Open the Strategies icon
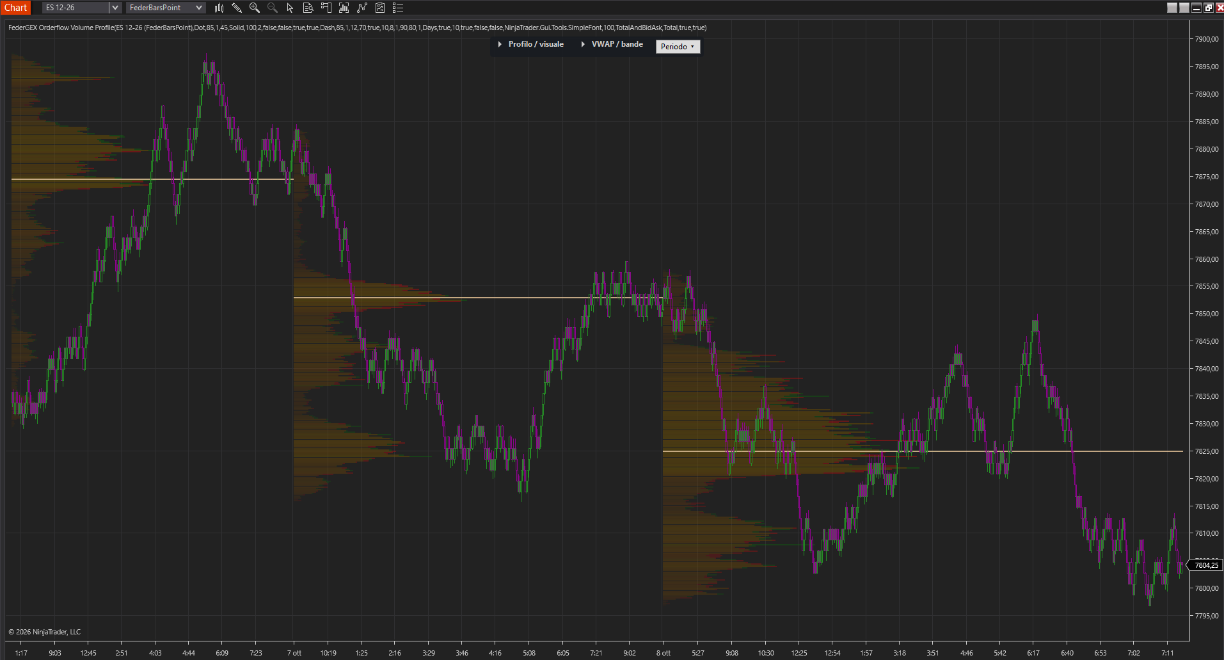 pyautogui.click(x=379, y=8)
